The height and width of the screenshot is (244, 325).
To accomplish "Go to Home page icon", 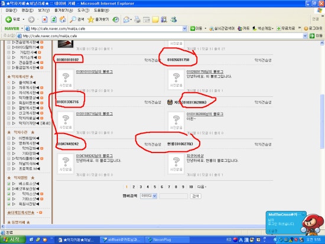I will [63, 19].
